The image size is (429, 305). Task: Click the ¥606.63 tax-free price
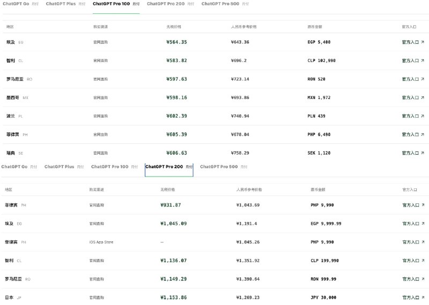(x=176, y=153)
